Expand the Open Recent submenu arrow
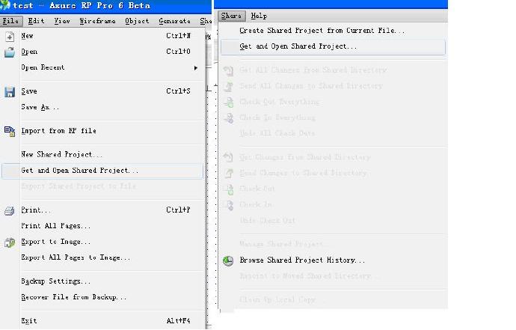Screen dimensions: 516x330 pyautogui.click(x=196, y=68)
